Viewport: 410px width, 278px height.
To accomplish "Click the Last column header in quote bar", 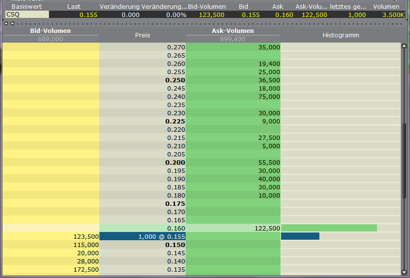I will [x=74, y=7].
